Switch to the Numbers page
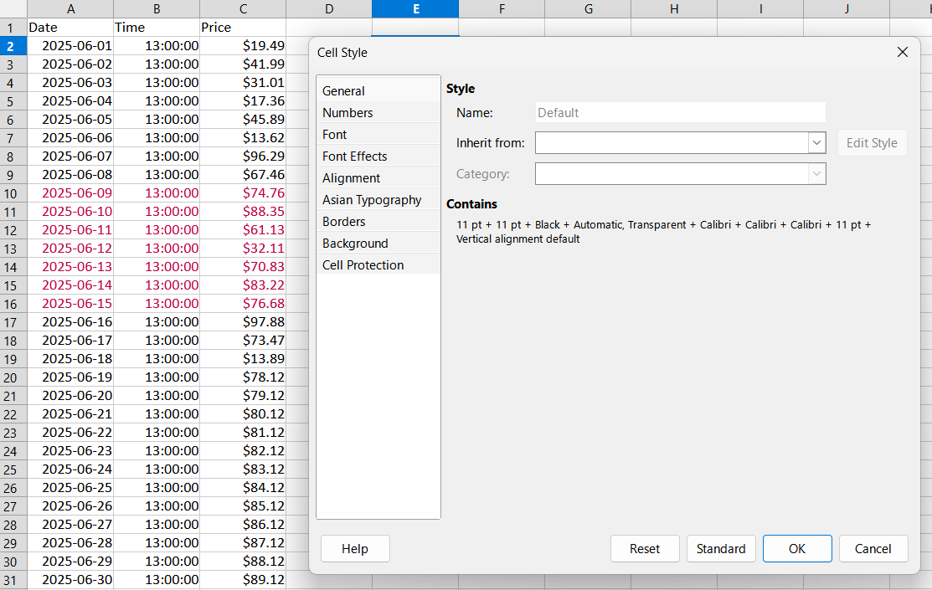932x590 pixels. click(348, 112)
